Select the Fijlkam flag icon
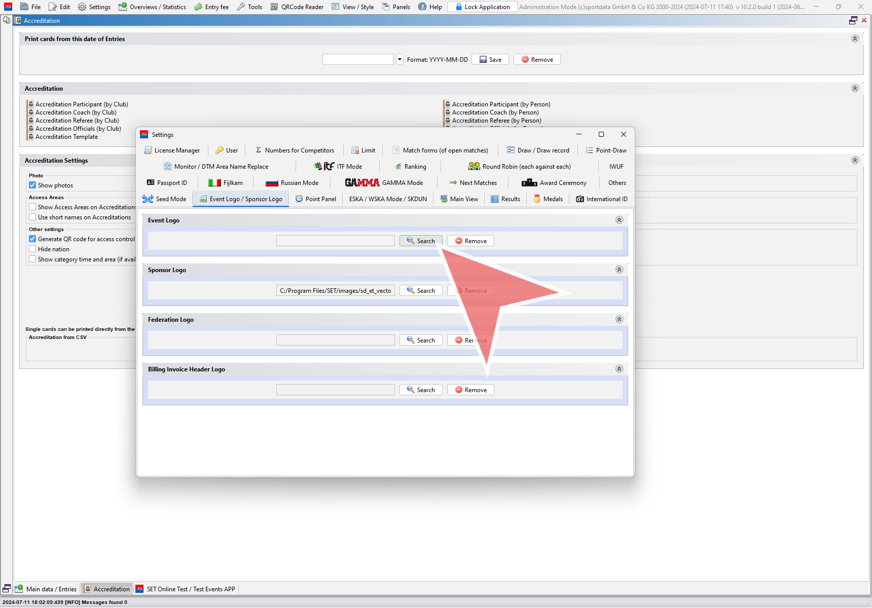The image size is (872, 608). pos(214,183)
